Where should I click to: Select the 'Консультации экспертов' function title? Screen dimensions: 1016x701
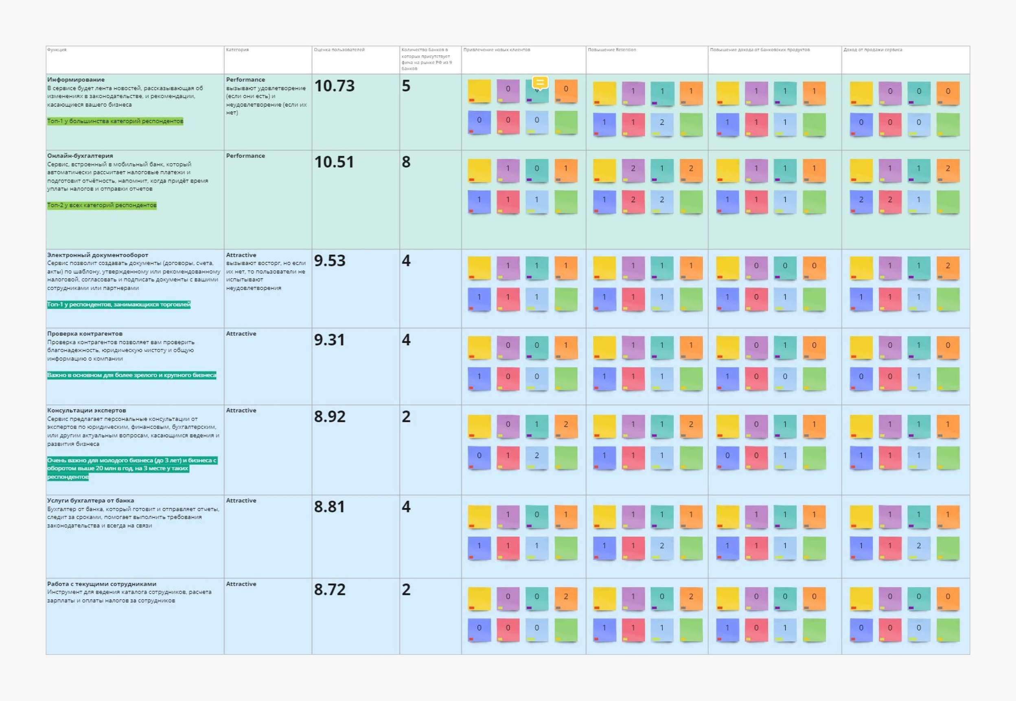point(86,410)
